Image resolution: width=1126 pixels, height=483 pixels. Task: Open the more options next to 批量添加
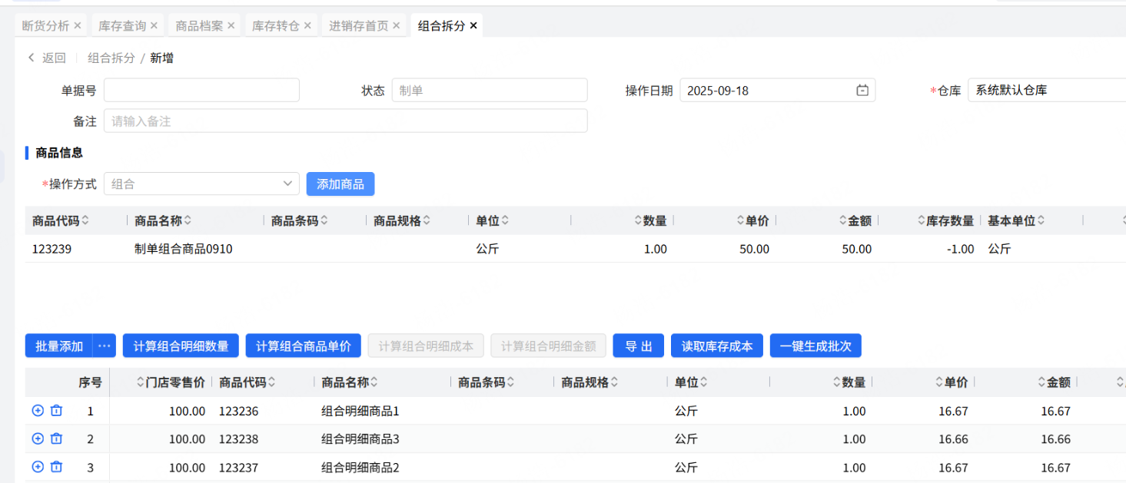(x=105, y=346)
